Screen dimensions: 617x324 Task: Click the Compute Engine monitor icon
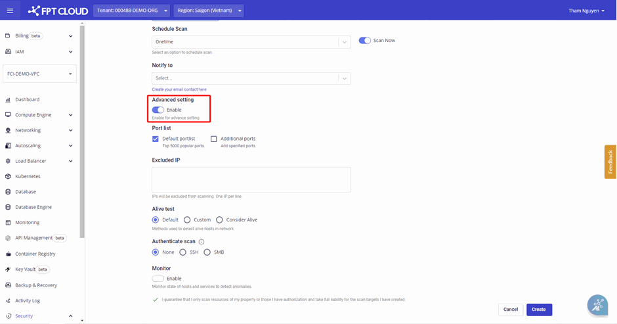(7, 115)
